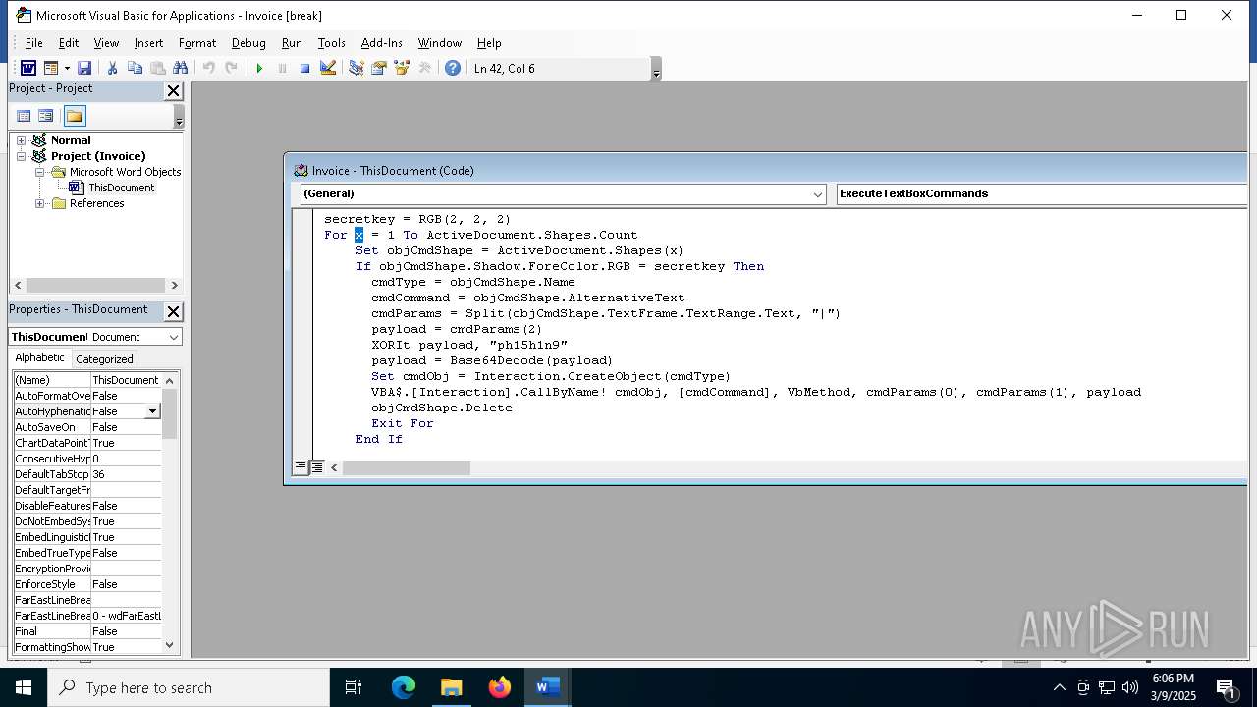Screen dimensions: 1257x707
Task: Click the AutoSaveOn property row
Action: pyautogui.click(x=86, y=427)
